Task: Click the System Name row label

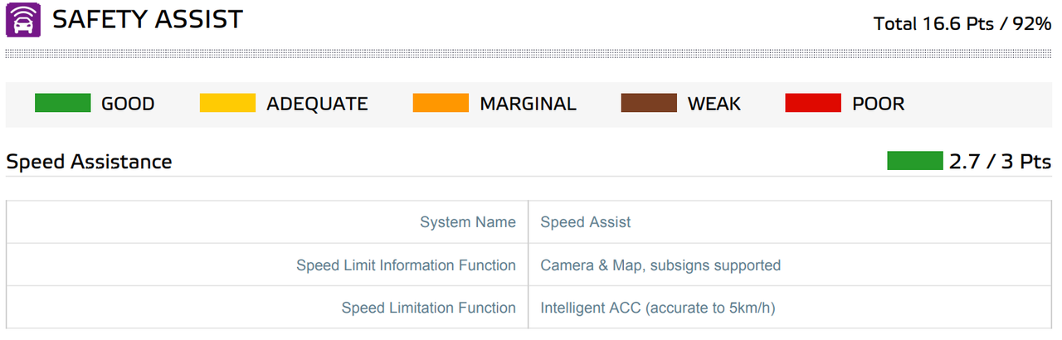Action: coord(467,222)
